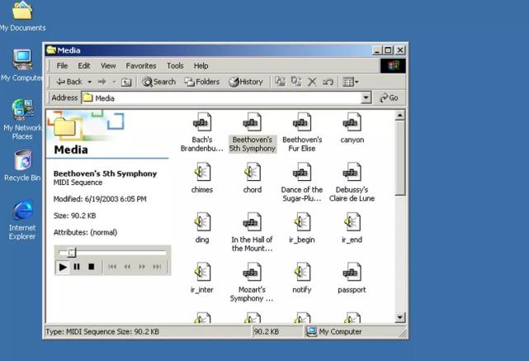The image size is (529, 361).
Task: Click the Delete toolbar icon
Action: pos(312,82)
